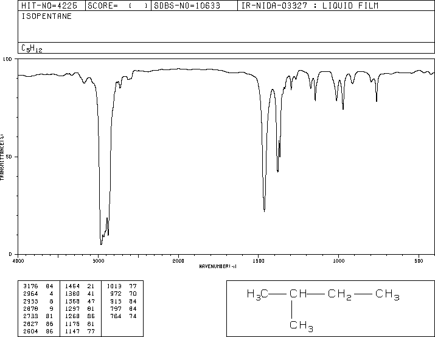Click transmittance value 70 beside 972
The width and height of the screenshot is (435, 337).
click(x=133, y=293)
